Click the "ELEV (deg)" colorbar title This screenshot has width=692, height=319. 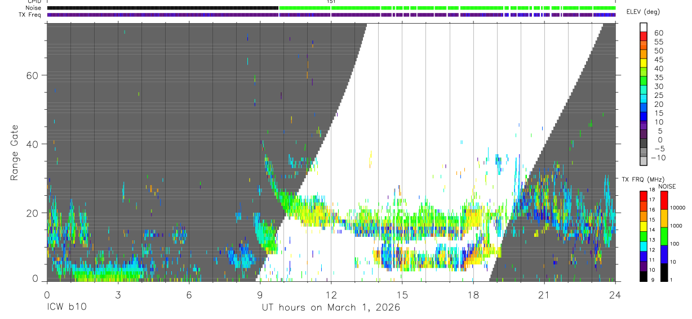(644, 12)
